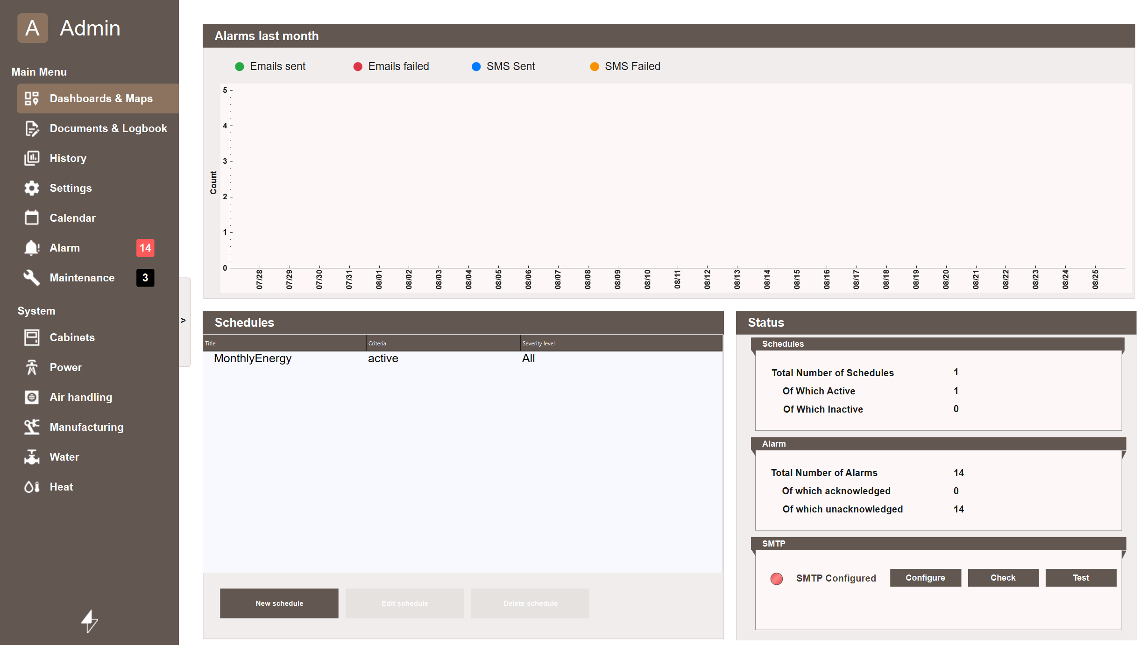Toggle the SMS Failed legend series
1147x645 pixels.
[x=625, y=67]
